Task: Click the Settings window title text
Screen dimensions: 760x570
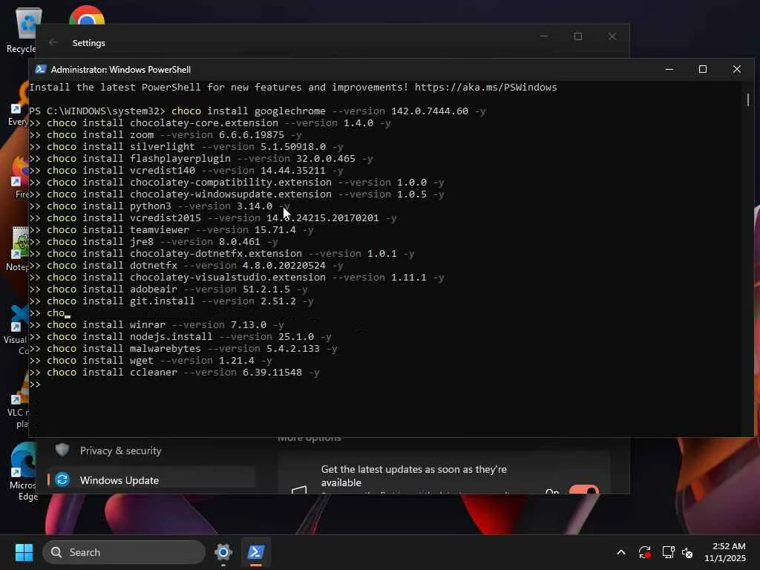Action: 89,42
